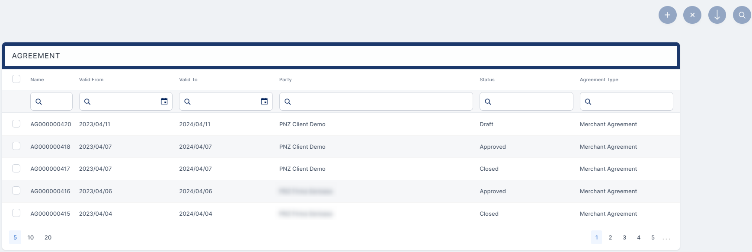This screenshot has width=752, height=252.
Task: Click the search icon in Valid To filter
Action: click(187, 102)
